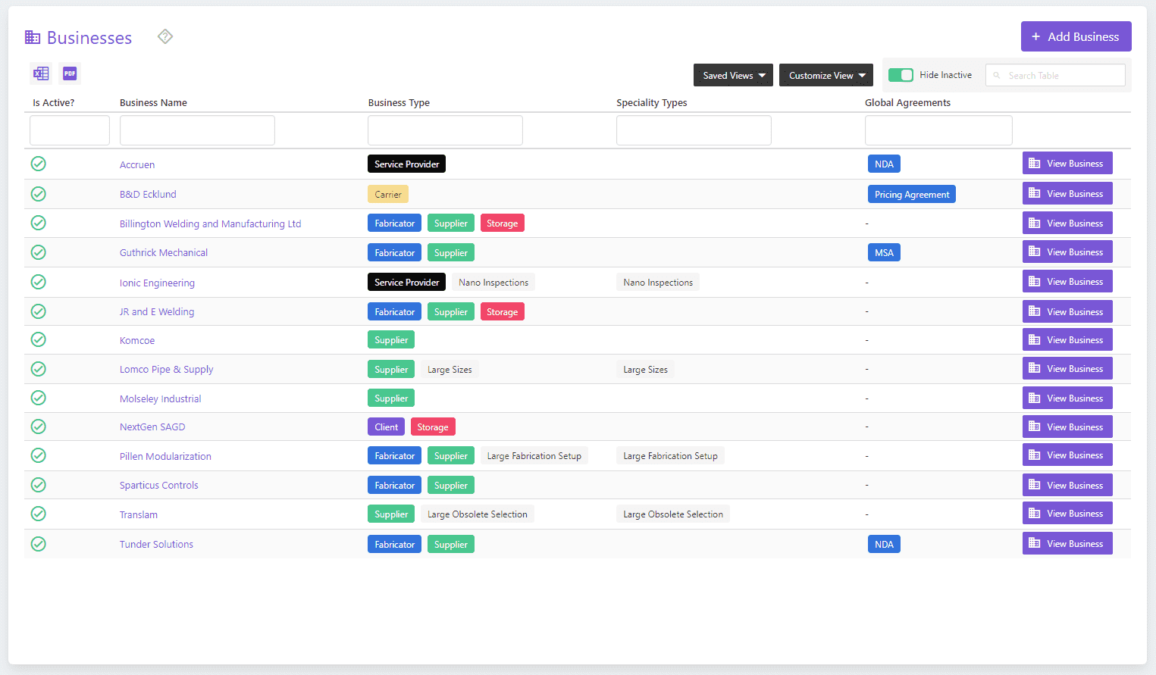Open the Guthrick Mechanical business link
Screen dimensions: 1156x675
(163, 252)
